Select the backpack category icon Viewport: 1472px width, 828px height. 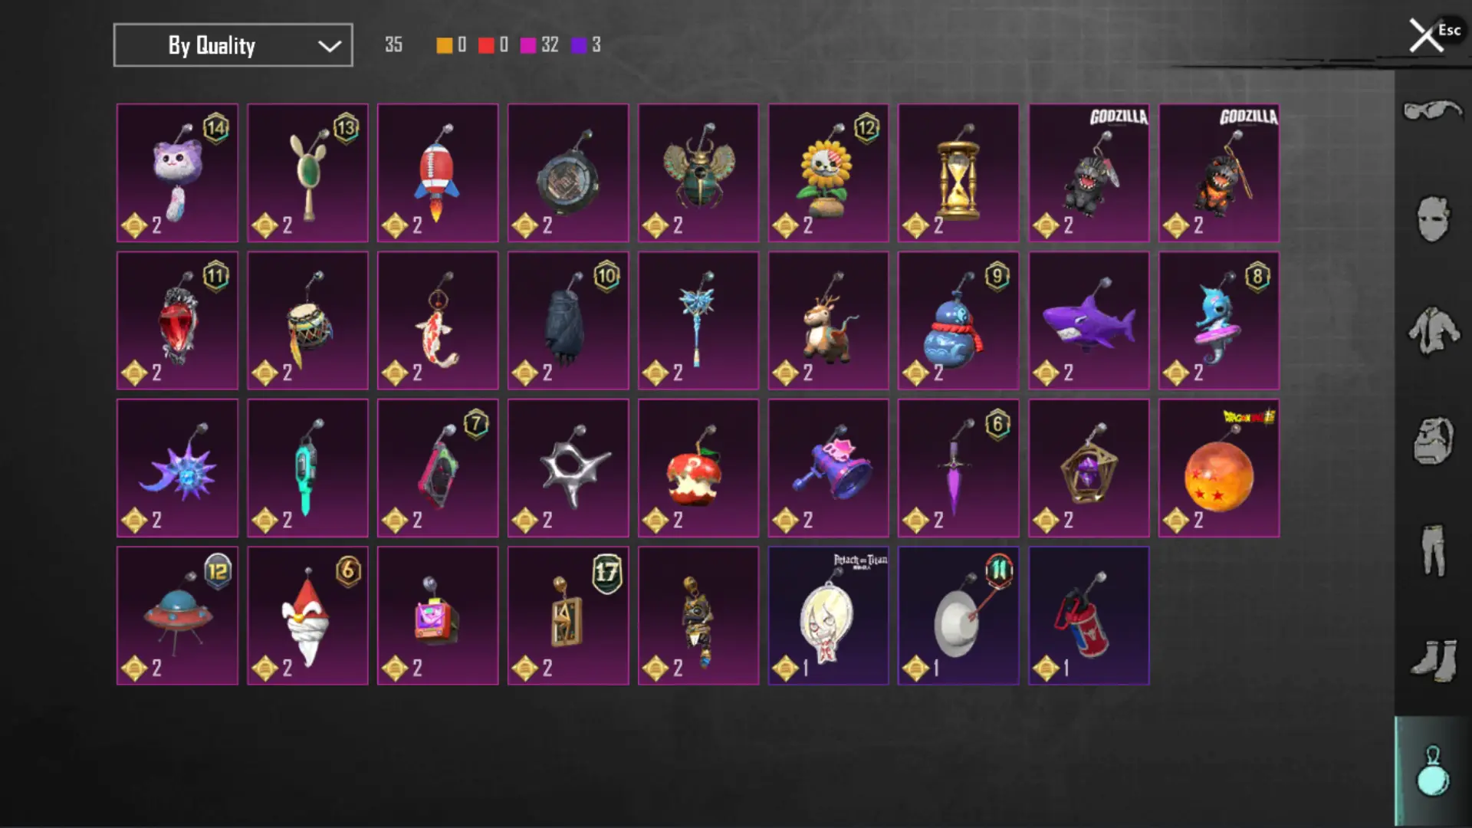point(1432,440)
